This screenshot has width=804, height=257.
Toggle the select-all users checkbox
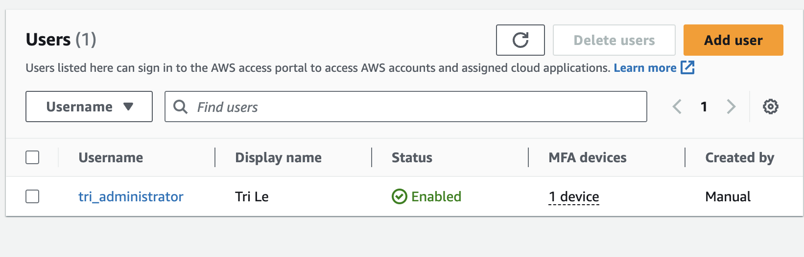pyautogui.click(x=32, y=157)
